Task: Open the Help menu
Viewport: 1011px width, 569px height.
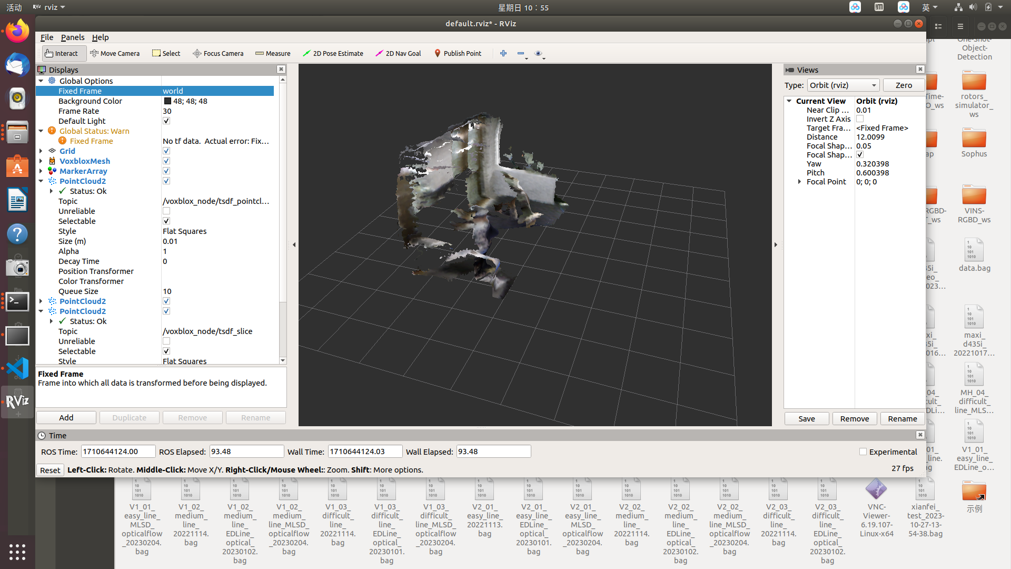Action: [100, 37]
